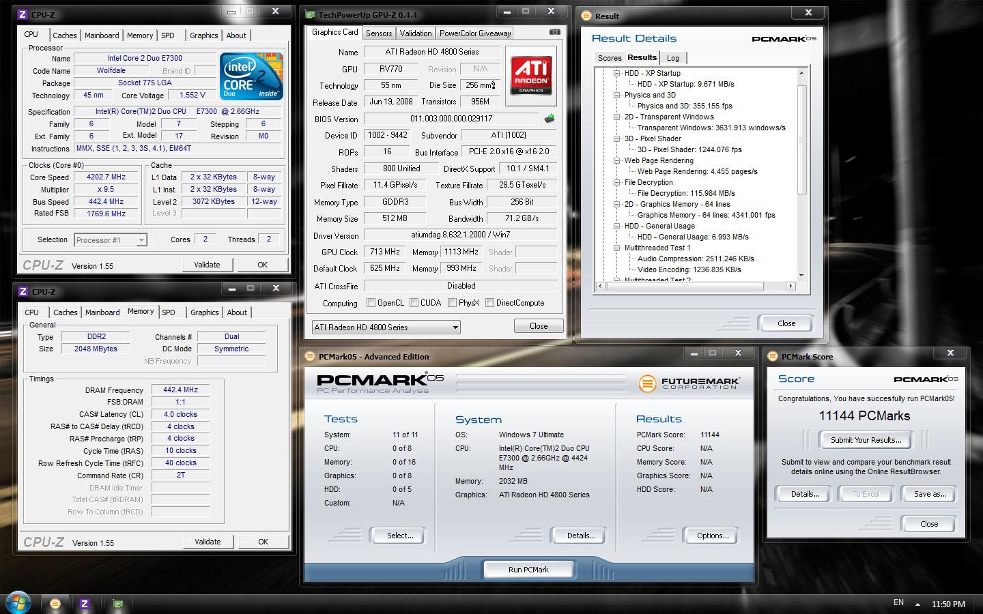Open Log tab in Result window
Image resolution: width=983 pixels, height=614 pixels.
[673, 58]
